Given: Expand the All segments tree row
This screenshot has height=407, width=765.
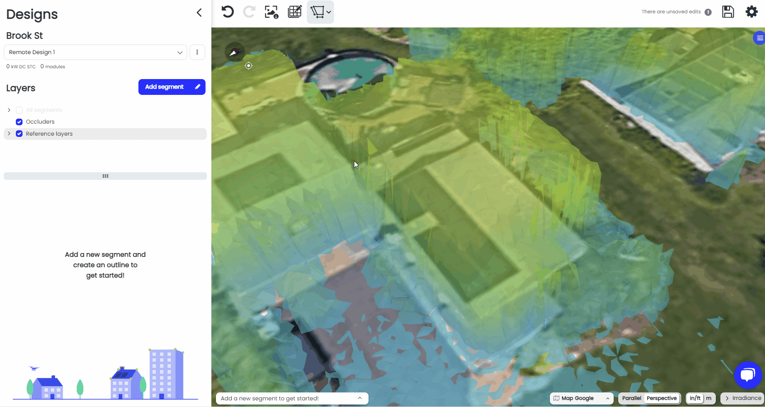Looking at the screenshot, I should tap(9, 110).
